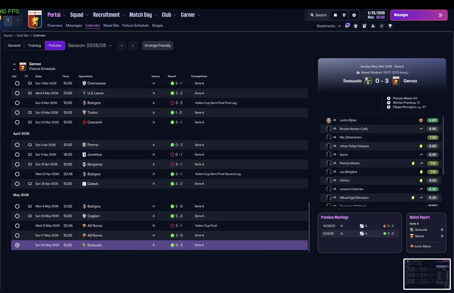The width and height of the screenshot is (454, 293).
Task: Go to next season arrow button
Action: [133, 45]
